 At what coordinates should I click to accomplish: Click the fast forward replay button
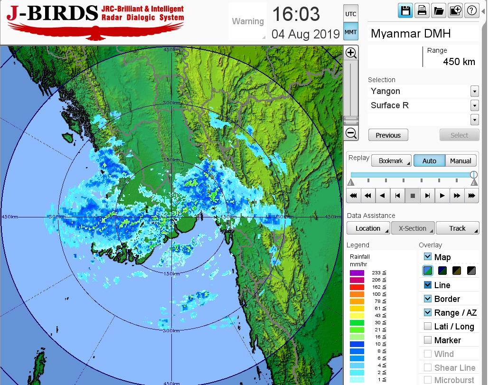[457, 196]
